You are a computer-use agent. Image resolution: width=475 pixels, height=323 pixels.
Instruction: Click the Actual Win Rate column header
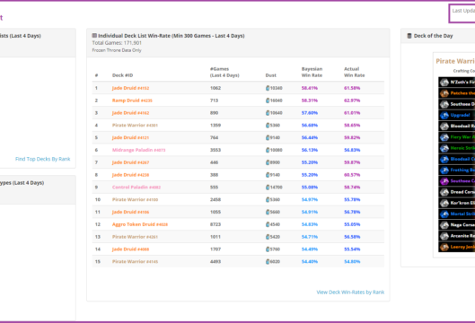[354, 72]
